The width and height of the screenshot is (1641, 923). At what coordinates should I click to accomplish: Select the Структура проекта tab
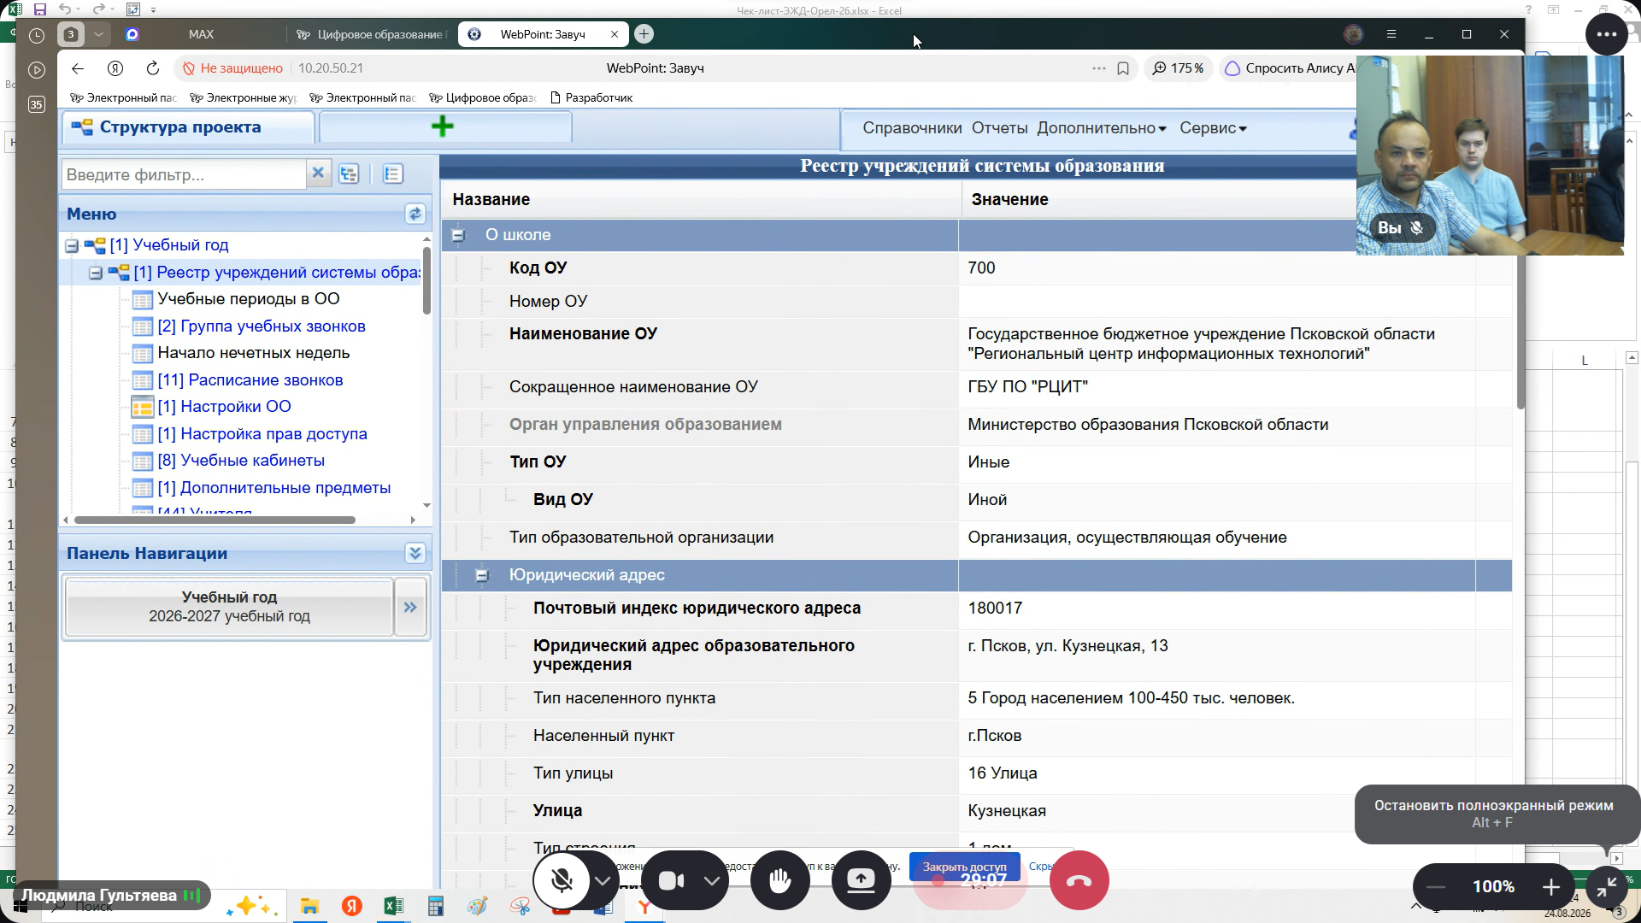click(188, 127)
